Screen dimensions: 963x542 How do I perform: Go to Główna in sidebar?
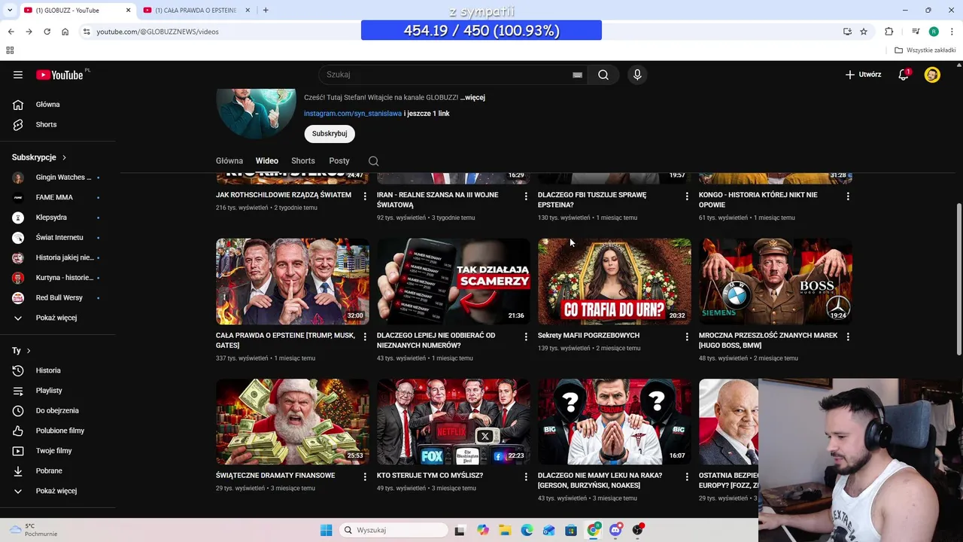pos(49,105)
